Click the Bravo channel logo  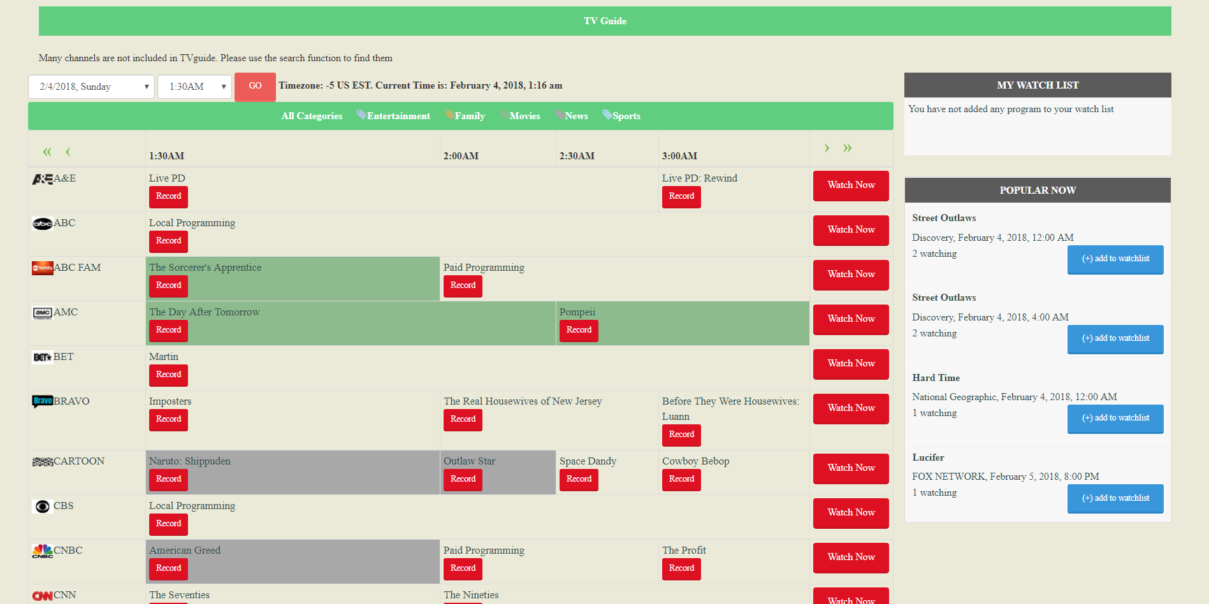(x=42, y=401)
